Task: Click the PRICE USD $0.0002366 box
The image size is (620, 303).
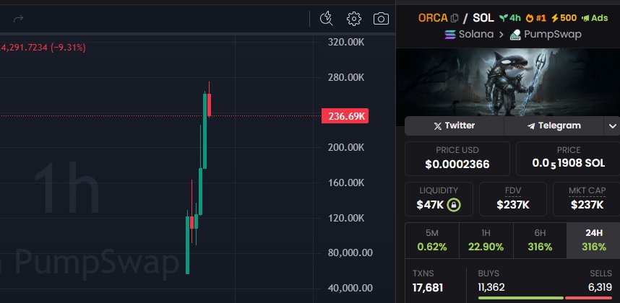Action: [457, 159]
